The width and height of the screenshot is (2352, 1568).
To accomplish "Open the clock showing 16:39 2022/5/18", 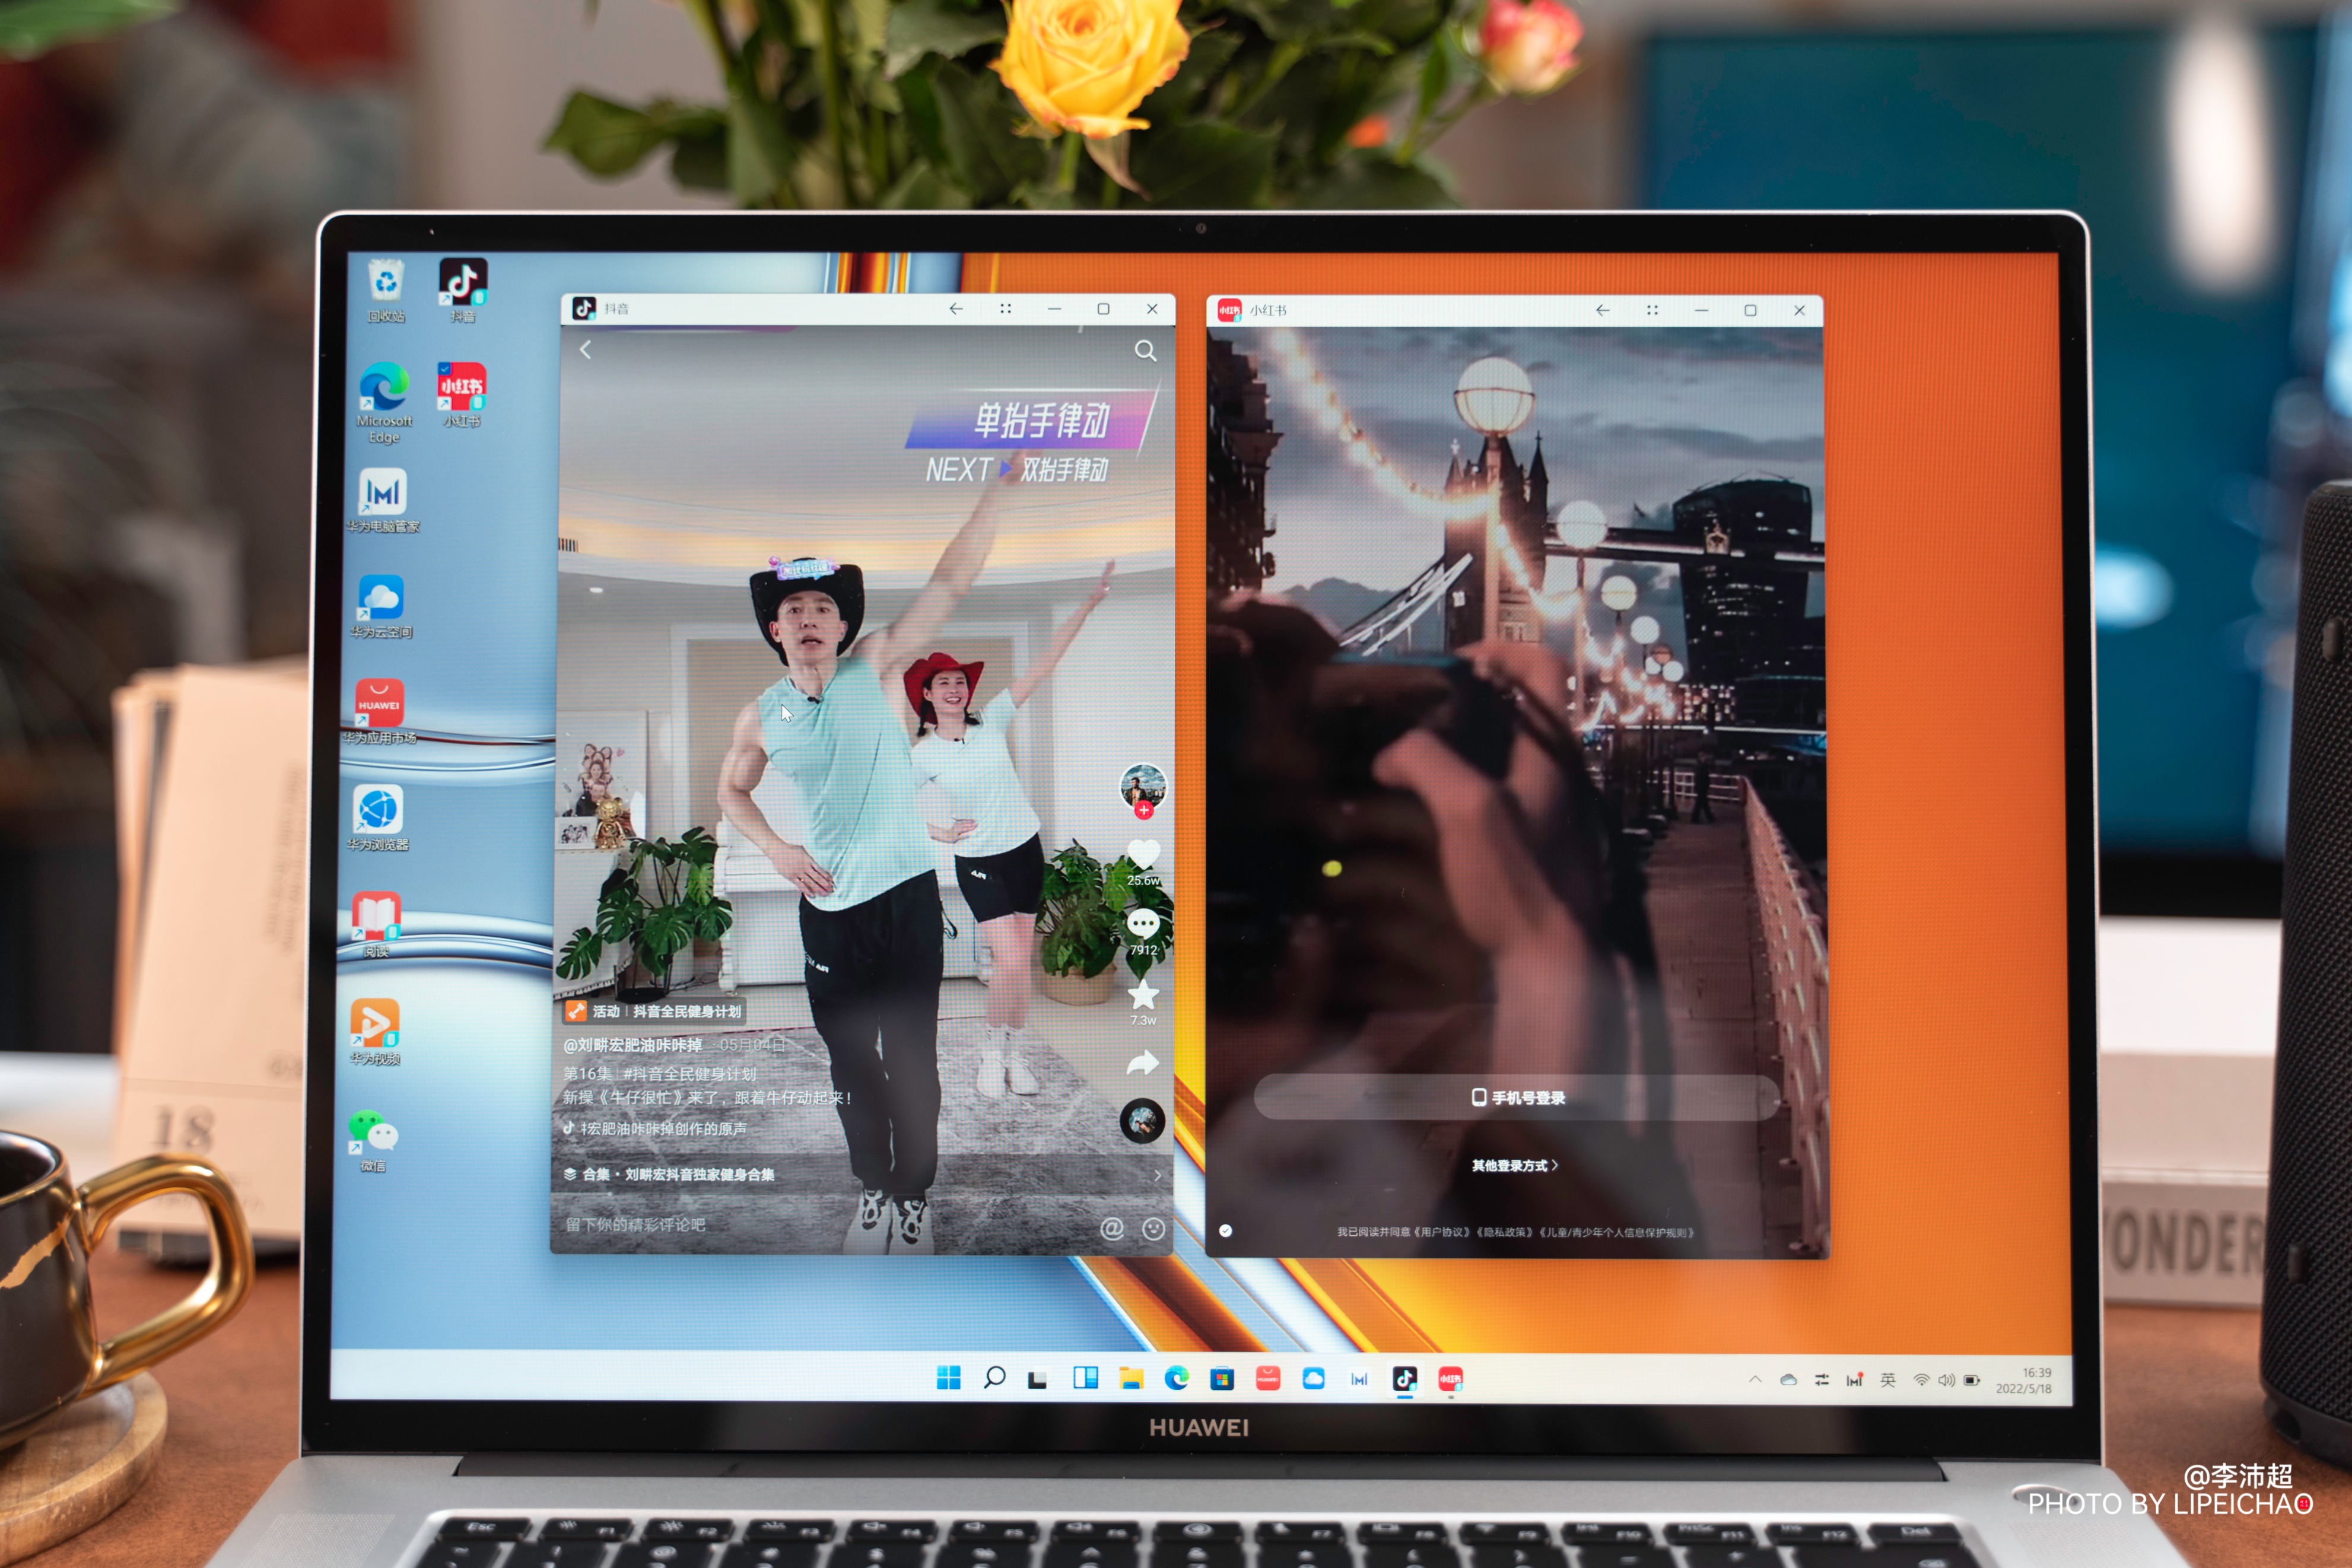I will (2023, 1380).
